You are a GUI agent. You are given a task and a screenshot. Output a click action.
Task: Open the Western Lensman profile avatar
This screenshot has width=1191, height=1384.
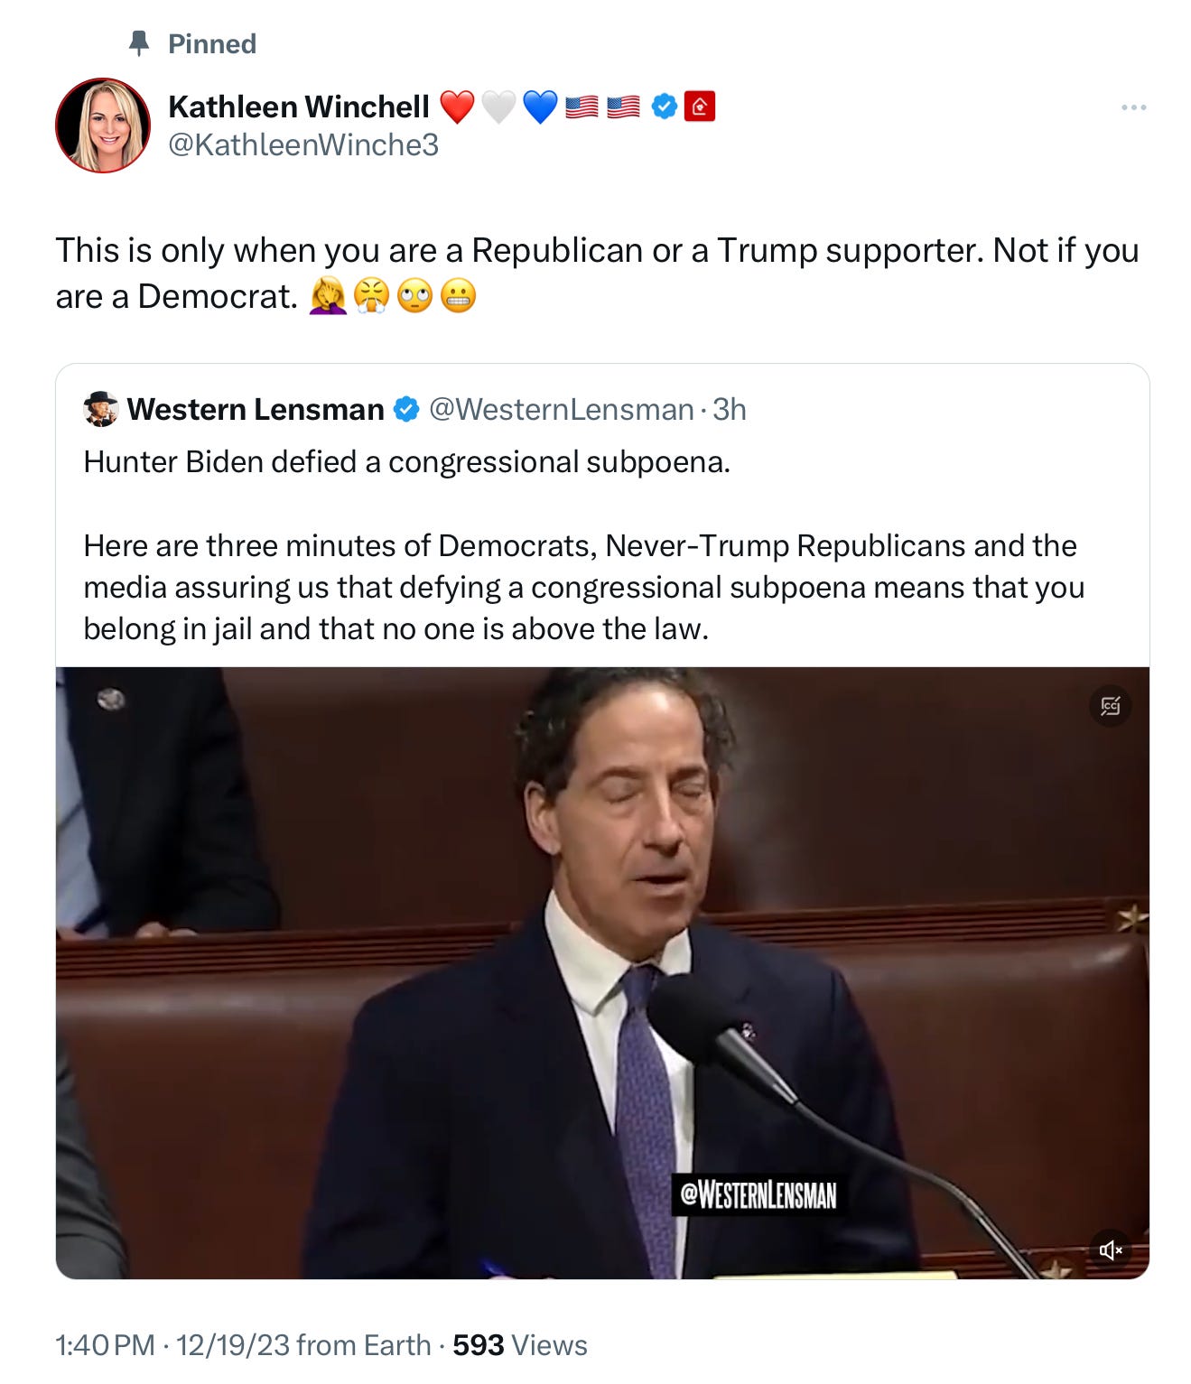point(100,409)
